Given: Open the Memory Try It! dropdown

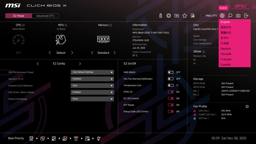Looking at the screenshot, I should coord(92,78).
